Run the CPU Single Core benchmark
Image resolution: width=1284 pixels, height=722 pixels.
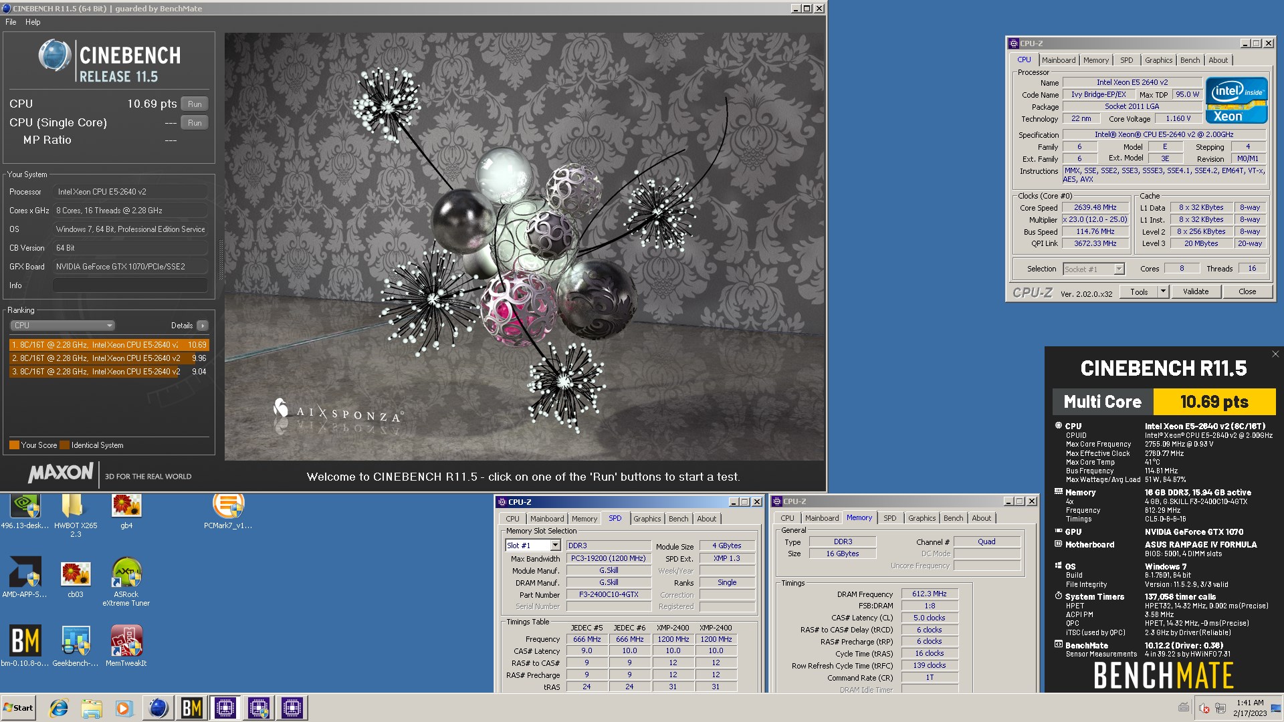[195, 123]
